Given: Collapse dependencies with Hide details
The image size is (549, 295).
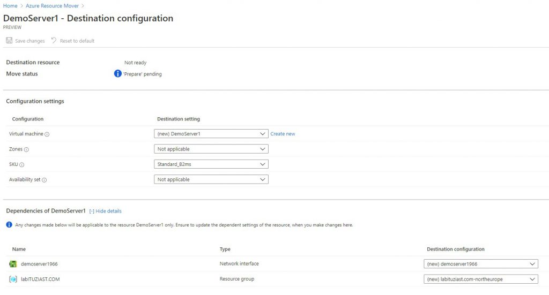Looking at the screenshot, I should [106, 211].
